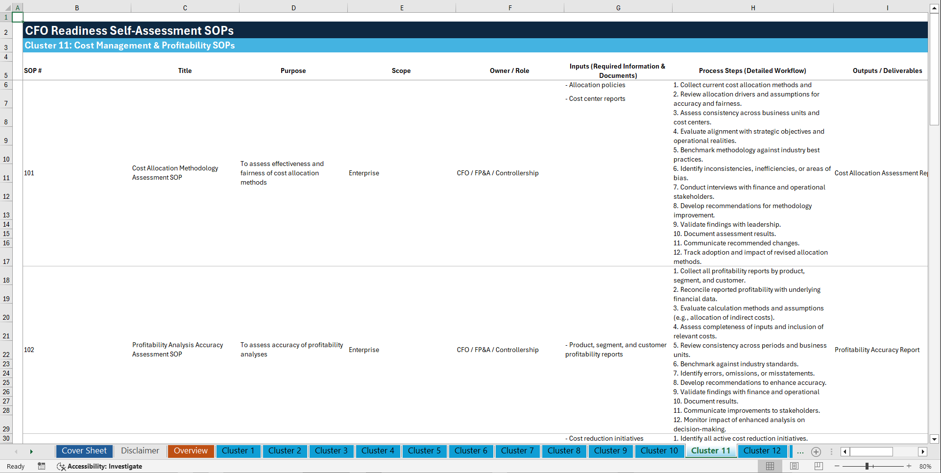The height and width of the screenshot is (473, 941).
Task: Click the next sheet navigation arrow
Action: coord(31,451)
